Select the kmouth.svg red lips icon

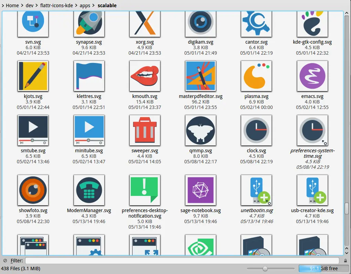(x=145, y=76)
